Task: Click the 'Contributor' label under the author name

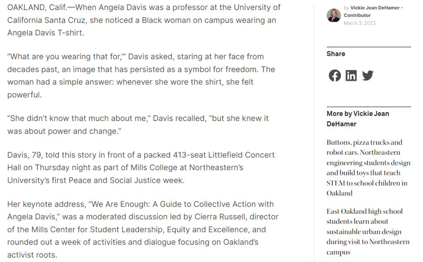Action: [x=357, y=15]
